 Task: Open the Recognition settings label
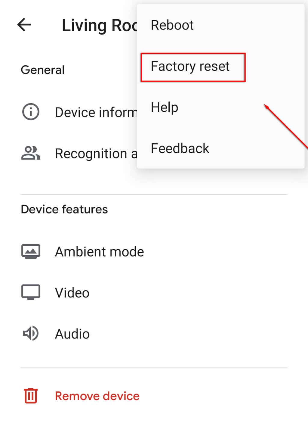tap(96, 154)
